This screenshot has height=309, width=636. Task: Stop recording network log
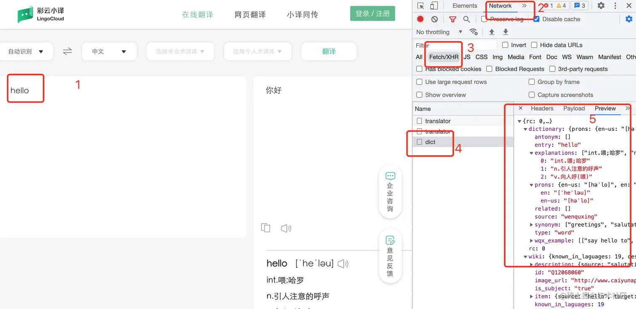pyautogui.click(x=420, y=19)
